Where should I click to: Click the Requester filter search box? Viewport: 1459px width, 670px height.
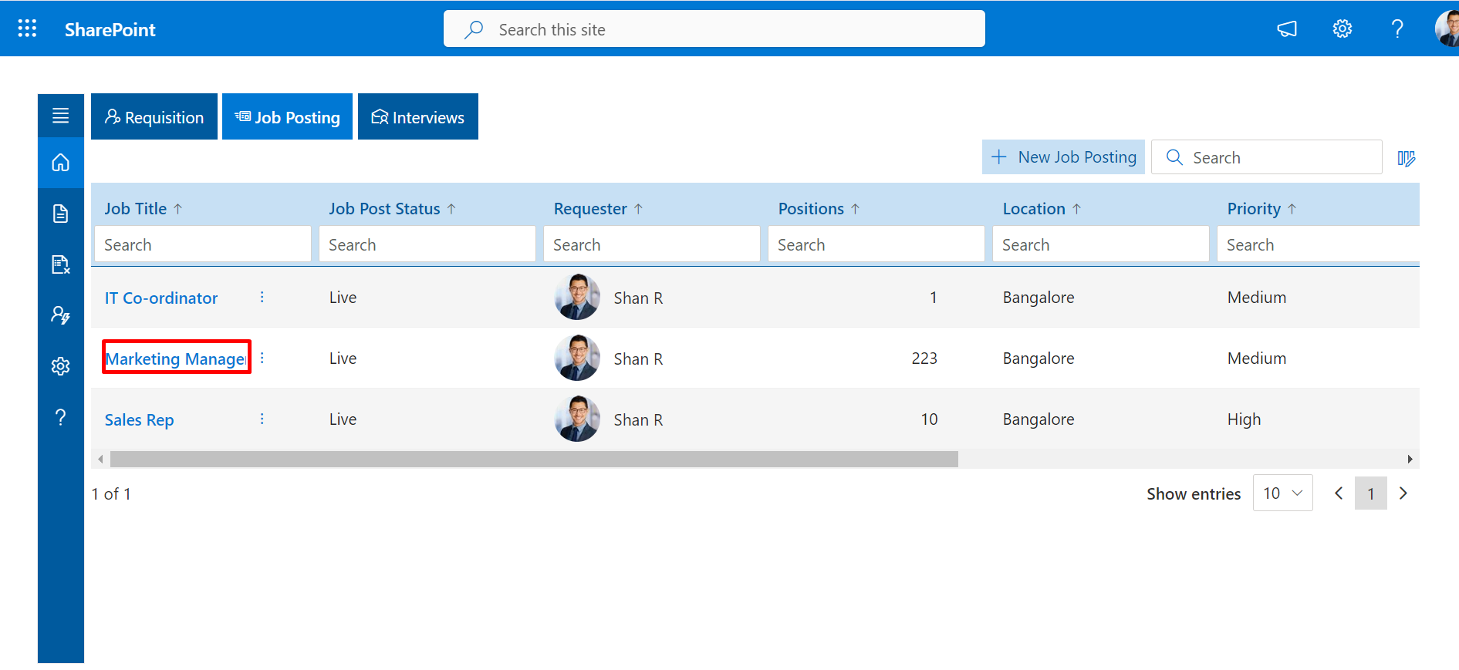[x=652, y=244]
